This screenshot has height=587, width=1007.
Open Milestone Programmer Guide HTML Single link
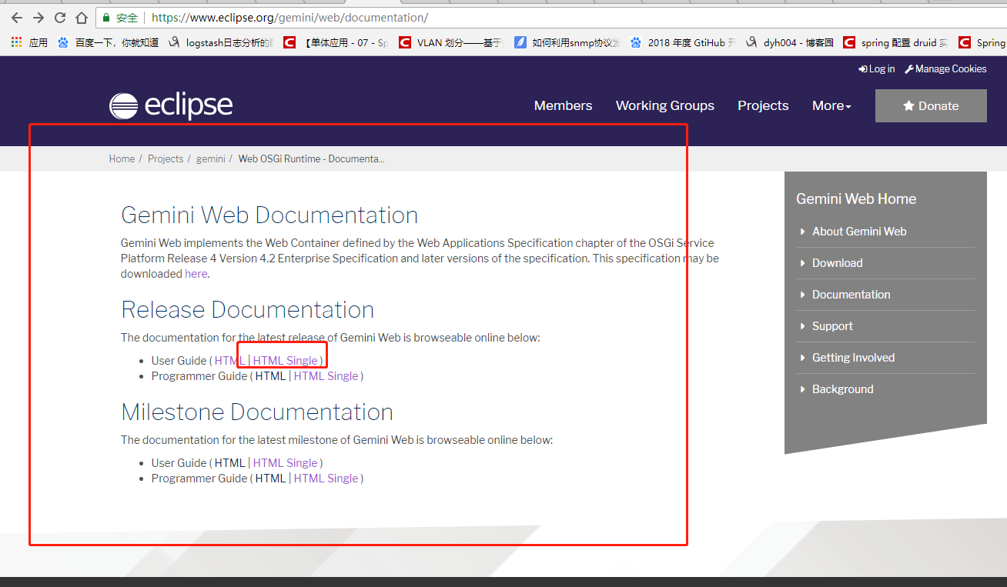pyautogui.click(x=326, y=479)
